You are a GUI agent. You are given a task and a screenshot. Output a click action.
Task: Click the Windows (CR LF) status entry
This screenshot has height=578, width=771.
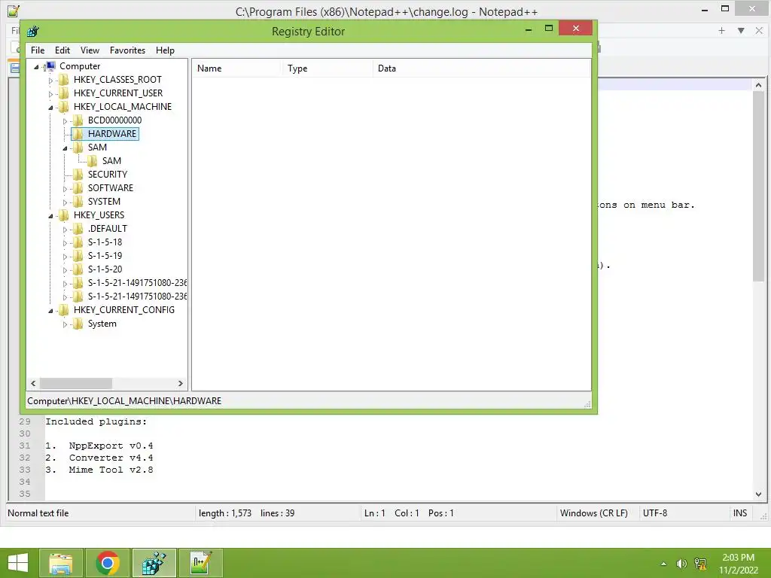tap(593, 513)
